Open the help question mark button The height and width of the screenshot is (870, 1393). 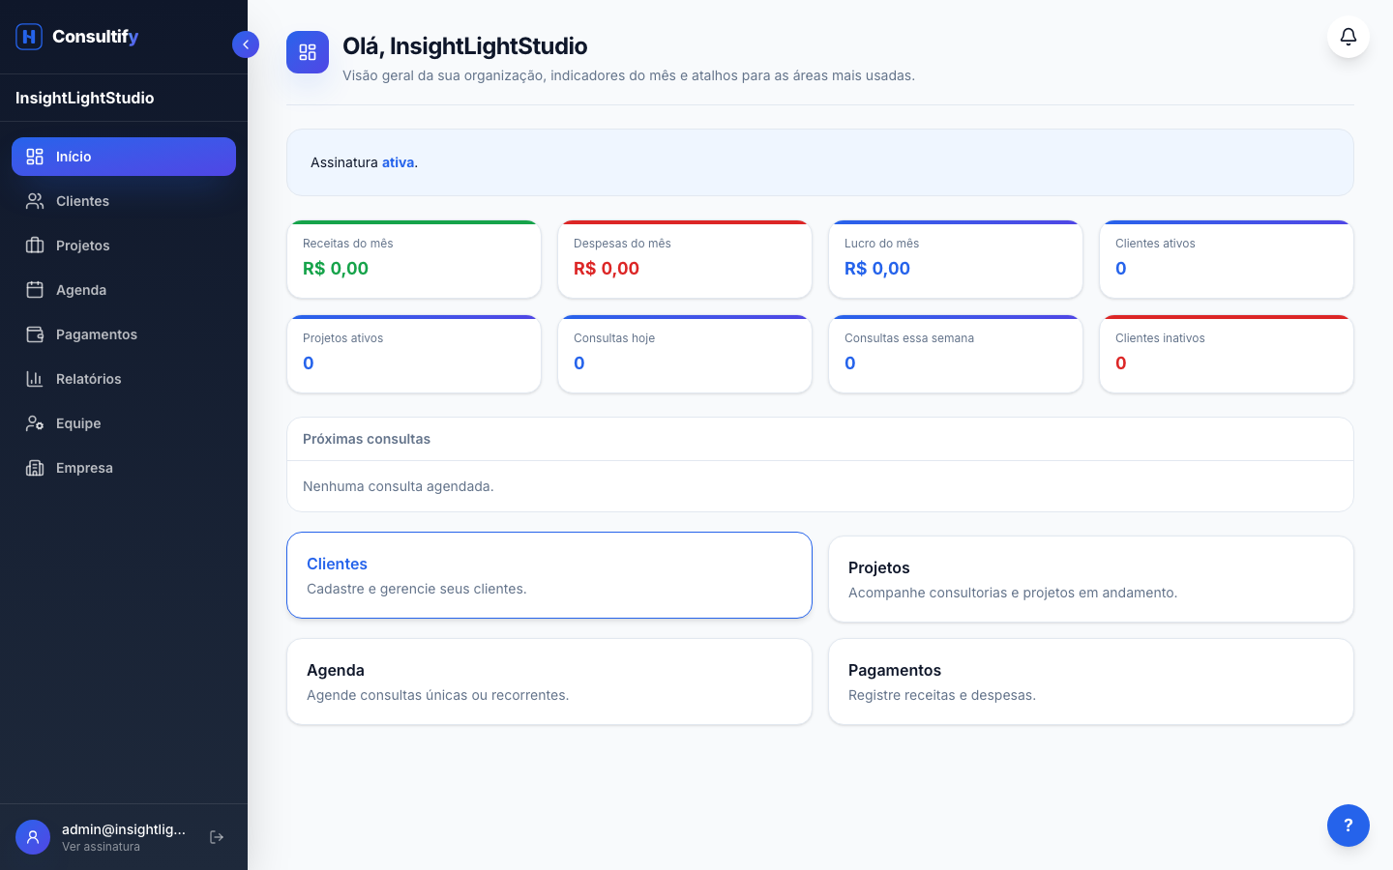(x=1349, y=826)
